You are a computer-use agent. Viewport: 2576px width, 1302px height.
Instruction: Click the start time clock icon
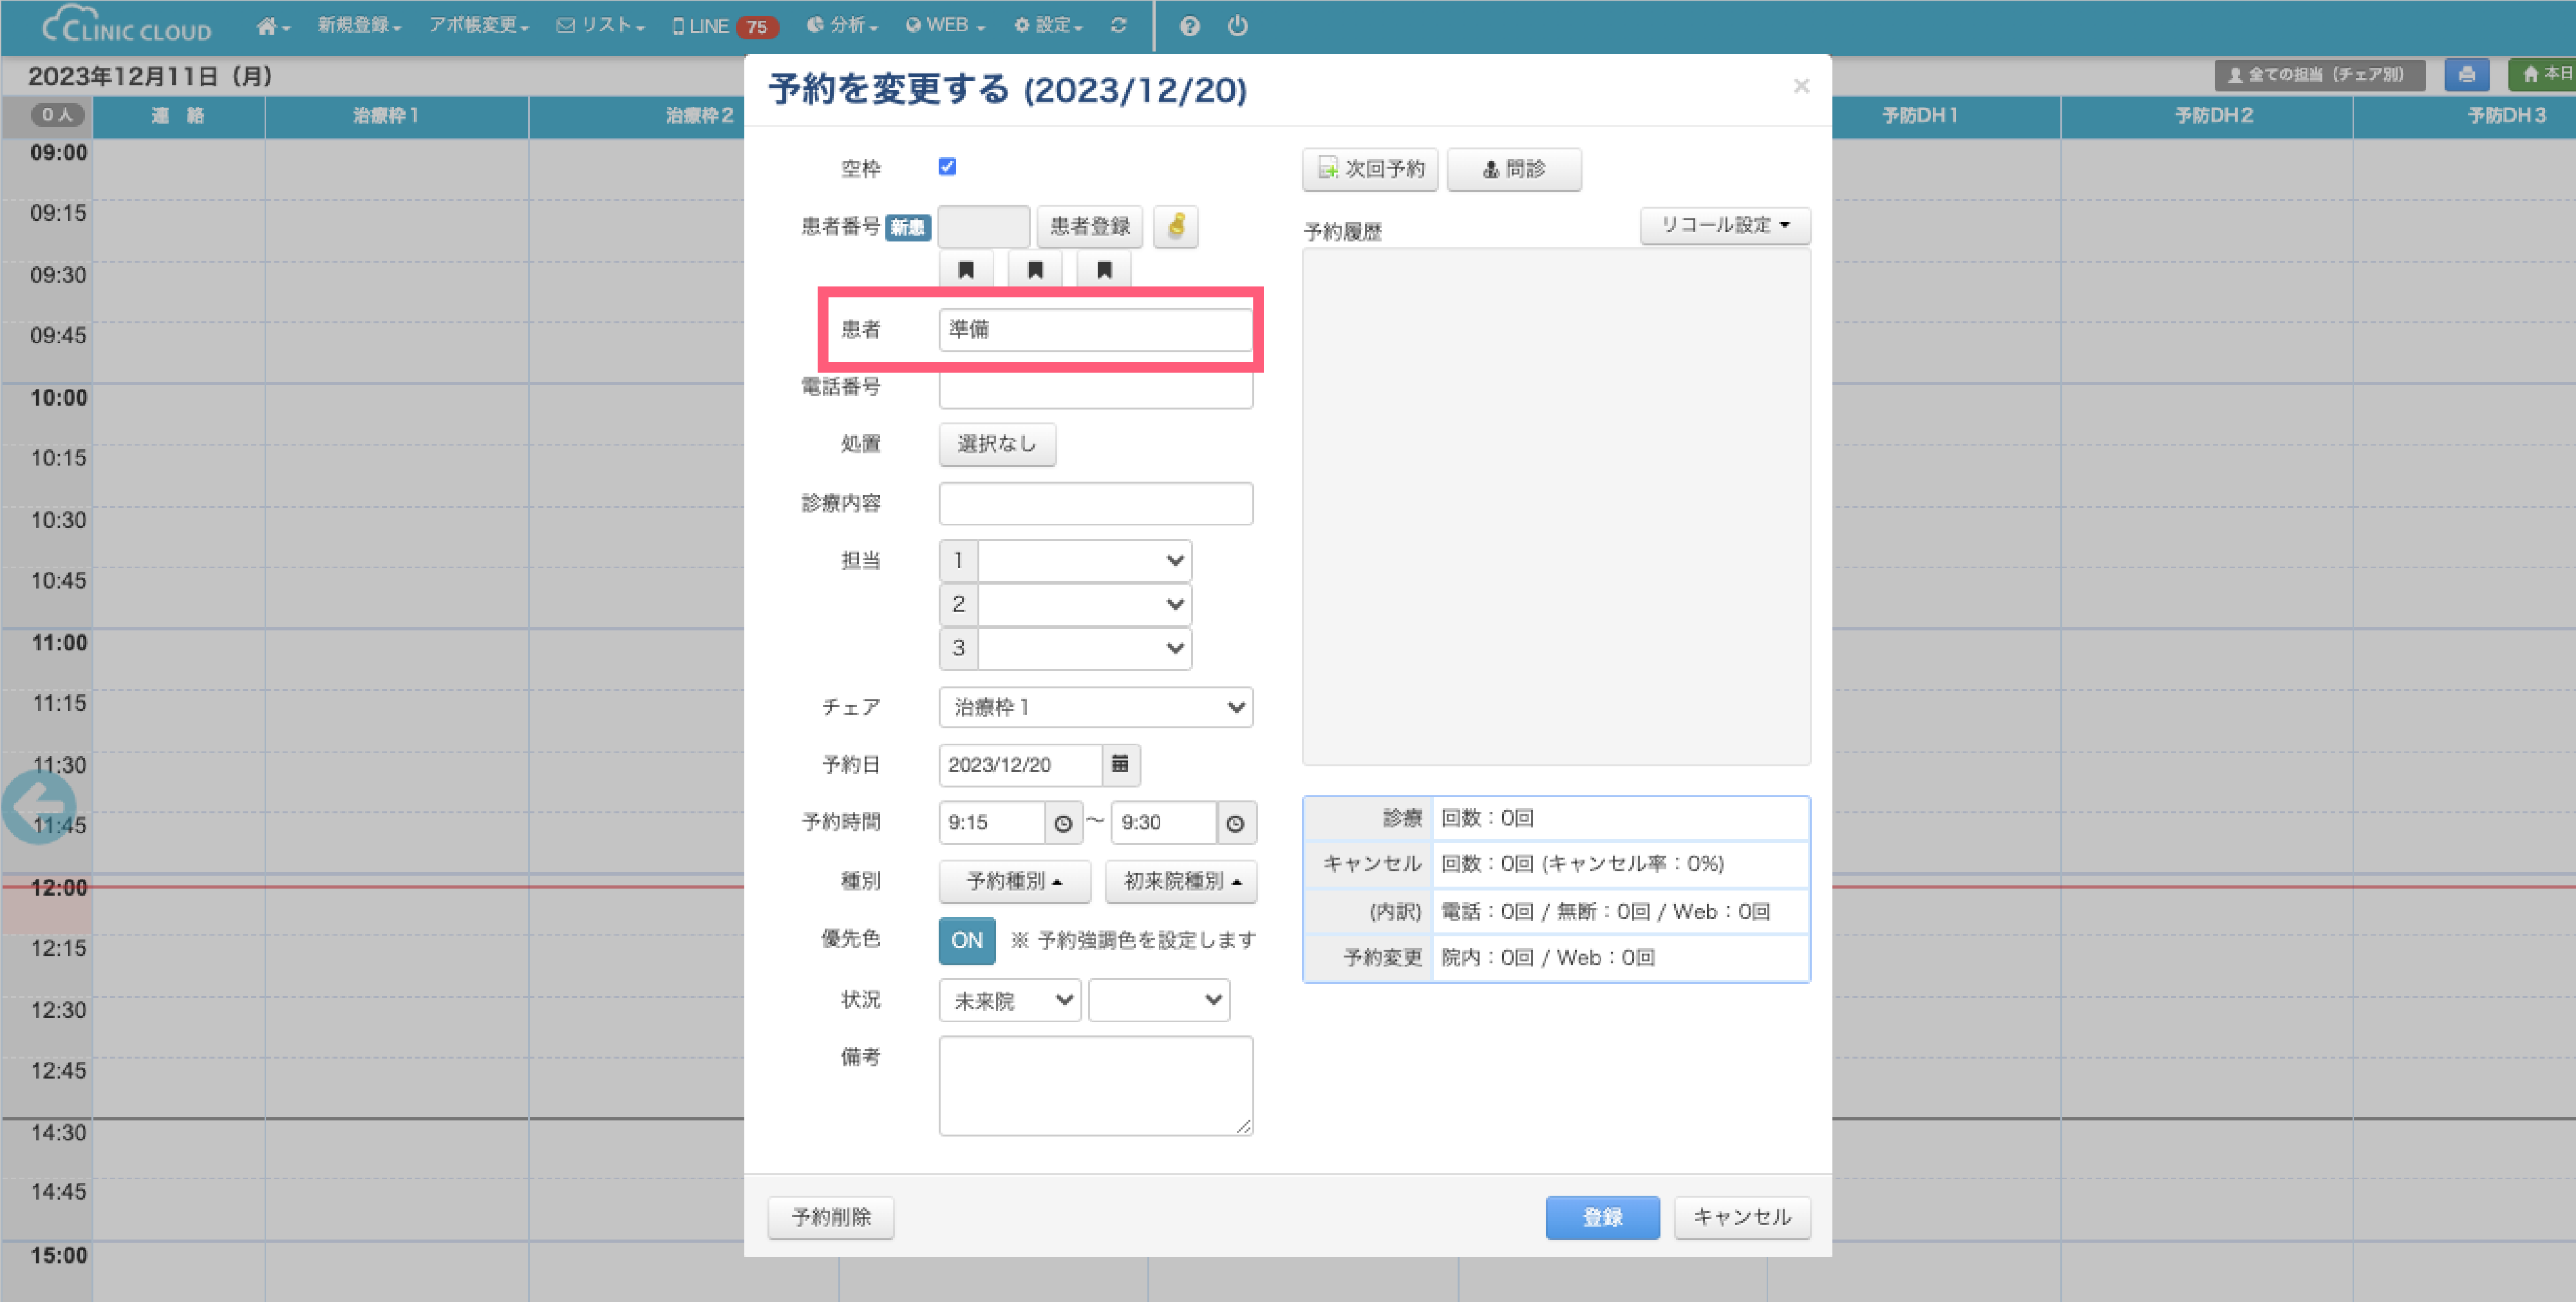click(x=1063, y=823)
